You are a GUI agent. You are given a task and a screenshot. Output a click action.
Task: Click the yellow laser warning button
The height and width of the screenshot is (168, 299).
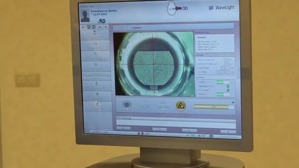tap(181, 106)
